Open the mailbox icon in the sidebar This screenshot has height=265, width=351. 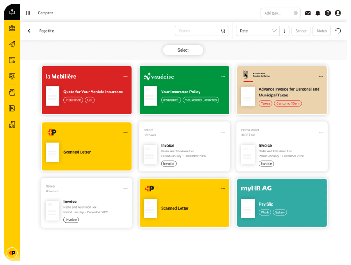(x=12, y=12)
